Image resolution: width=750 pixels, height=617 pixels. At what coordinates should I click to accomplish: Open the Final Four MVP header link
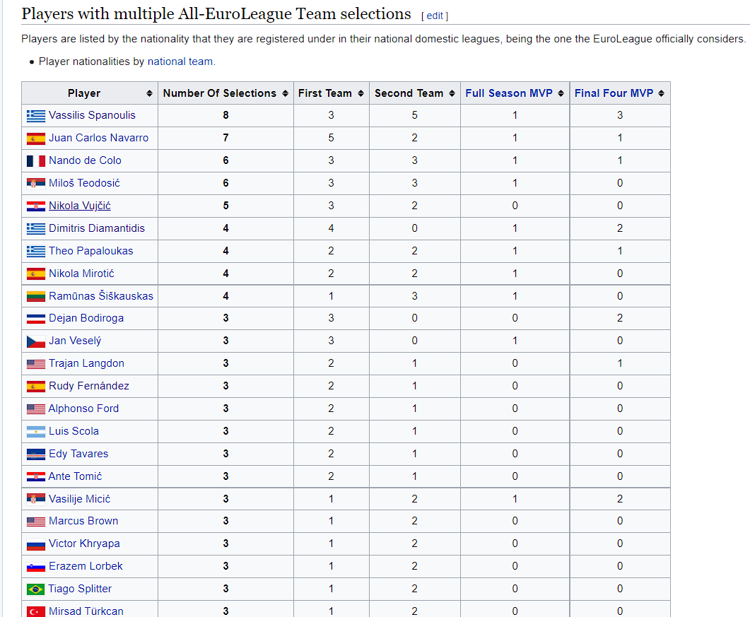[x=614, y=93]
